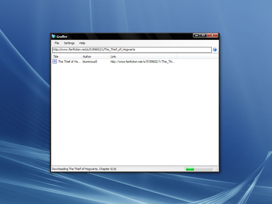Sort by the Title column header

[66, 57]
